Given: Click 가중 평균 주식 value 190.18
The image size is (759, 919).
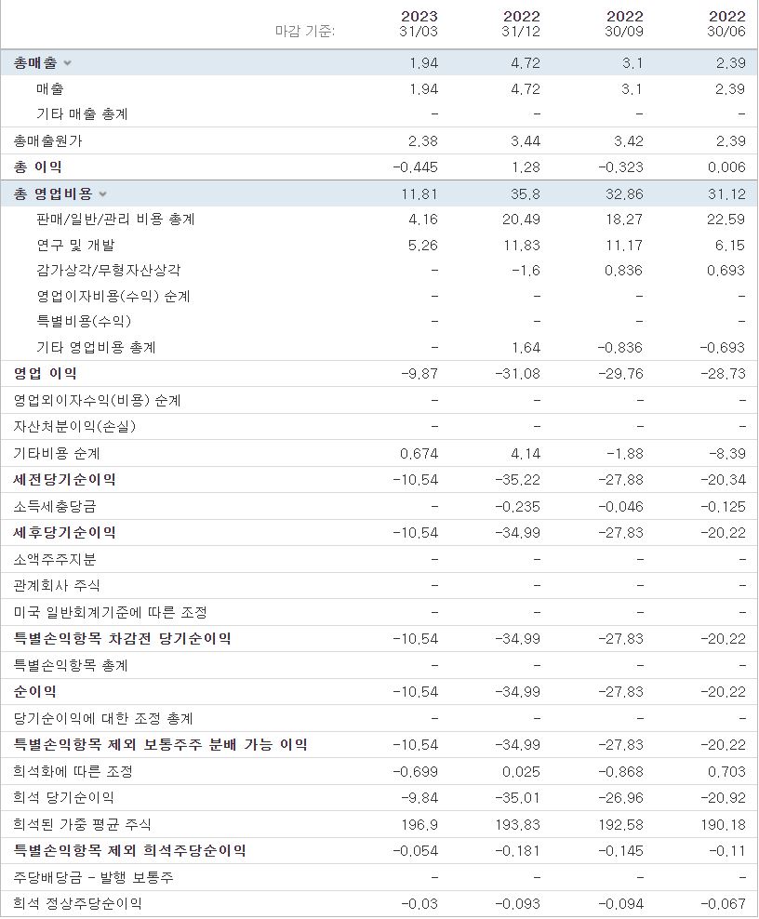Looking at the screenshot, I should pyautogui.click(x=724, y=825).
